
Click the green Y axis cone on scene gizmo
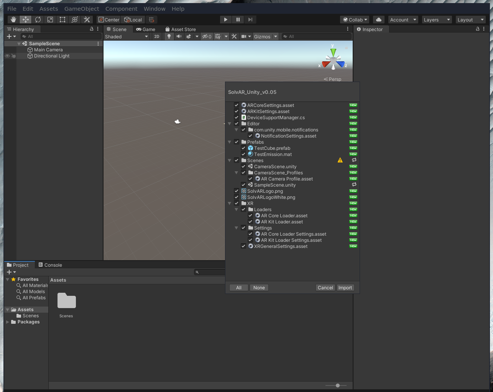333,51
